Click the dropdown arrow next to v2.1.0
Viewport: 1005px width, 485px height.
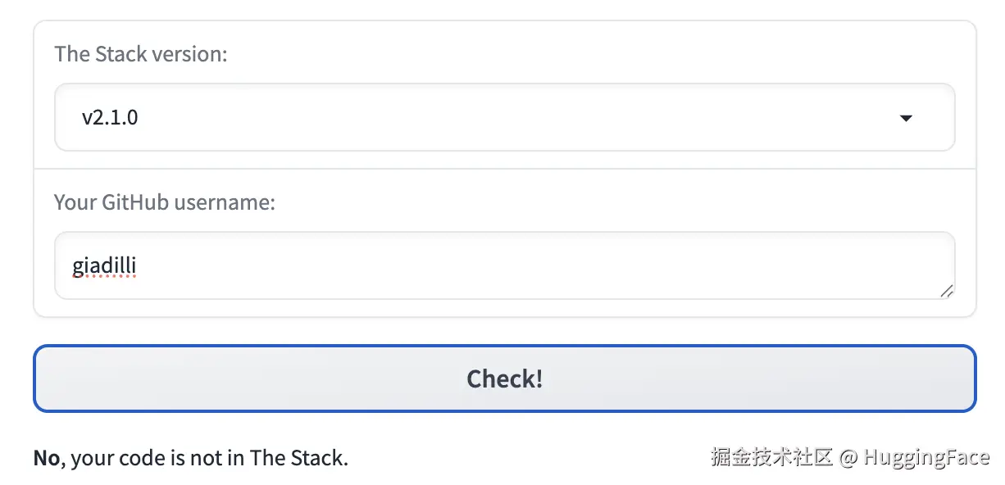point(905,118)
